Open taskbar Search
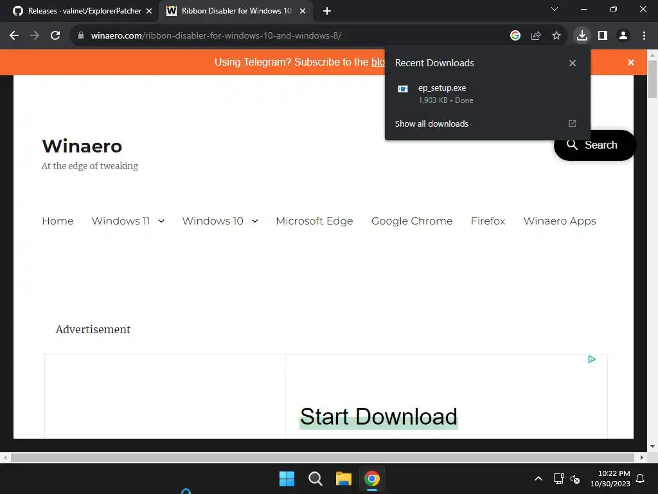Viewport: 658px width, 494px height. (x=315, y=479)
